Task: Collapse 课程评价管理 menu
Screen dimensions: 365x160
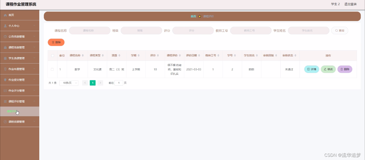Action: pos(20,101)
